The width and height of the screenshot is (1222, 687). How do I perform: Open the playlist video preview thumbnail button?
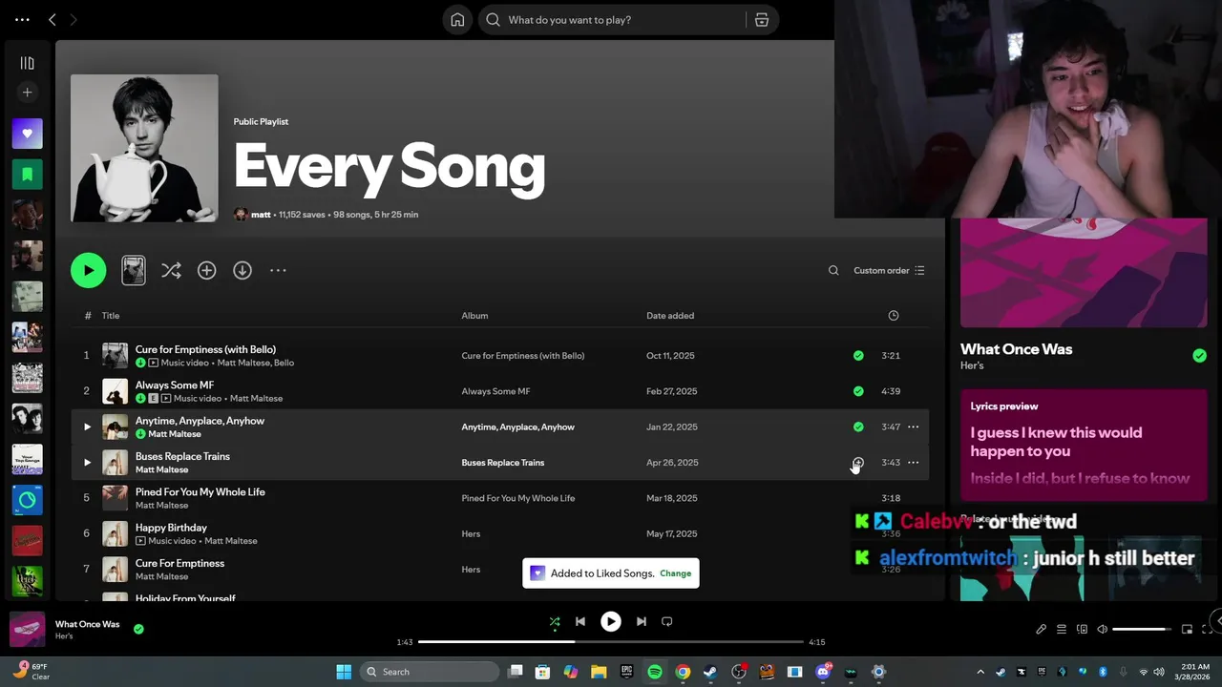pos(134,270)
